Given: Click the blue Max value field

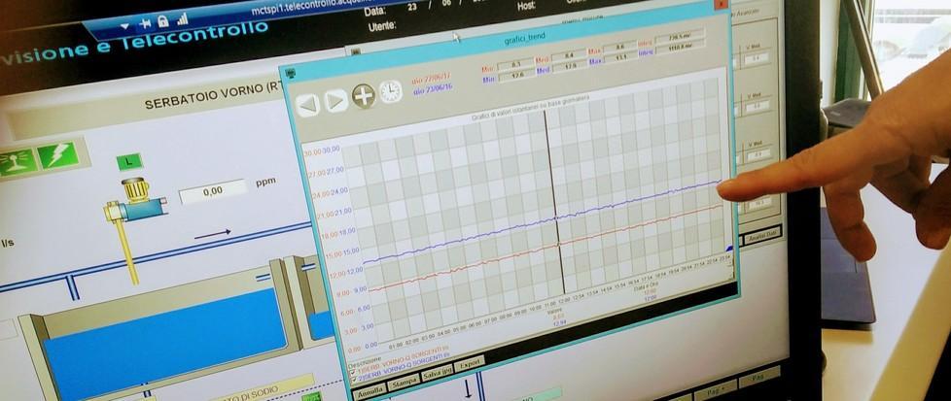Looking at the screenshot, I should click(x=621, y=57).
